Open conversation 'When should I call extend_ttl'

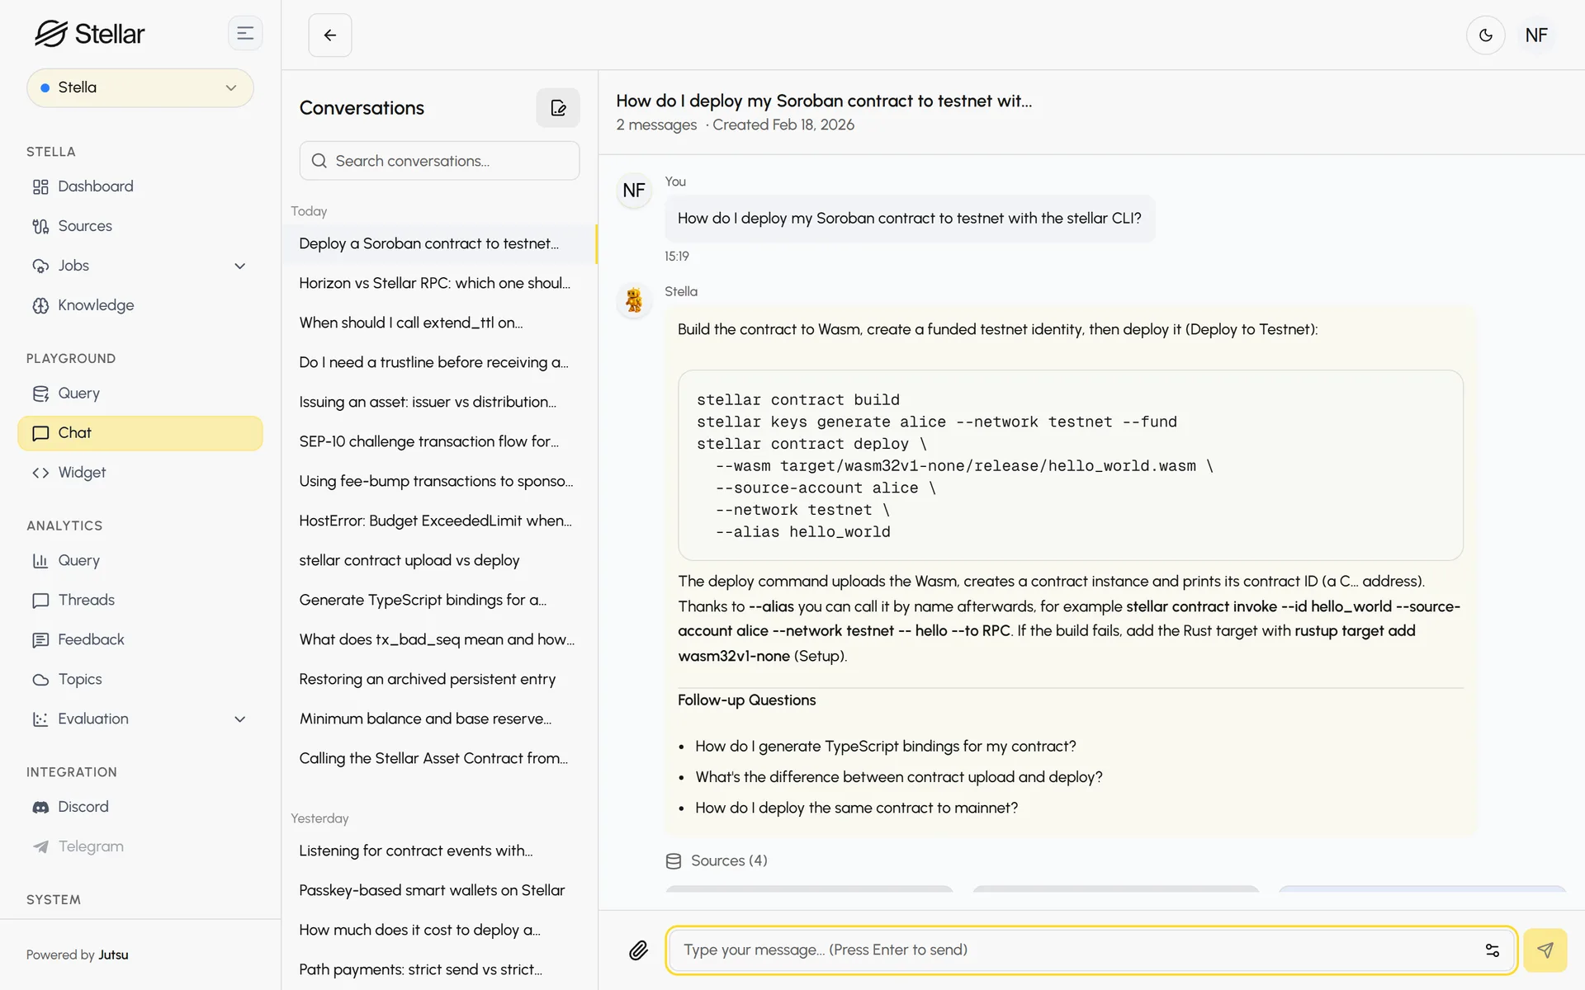tap(439, 323)
